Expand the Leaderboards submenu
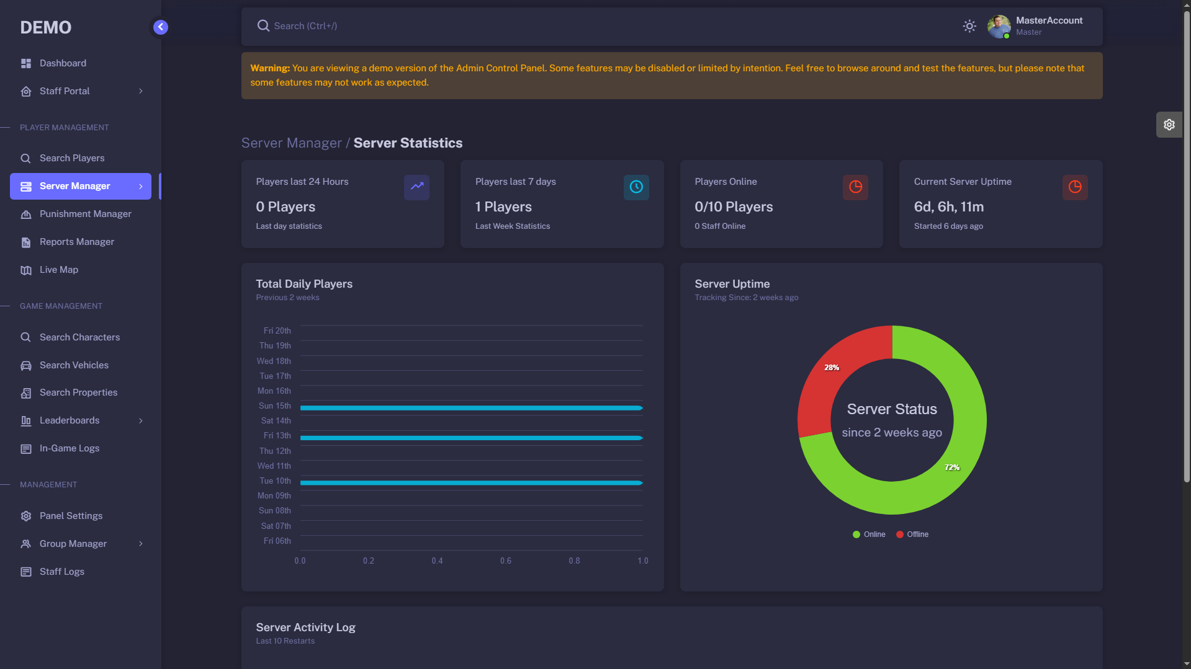 pyautogui.click(x=81, y=420)
